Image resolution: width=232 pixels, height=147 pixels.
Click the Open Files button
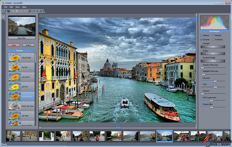[x=22, y=38]
